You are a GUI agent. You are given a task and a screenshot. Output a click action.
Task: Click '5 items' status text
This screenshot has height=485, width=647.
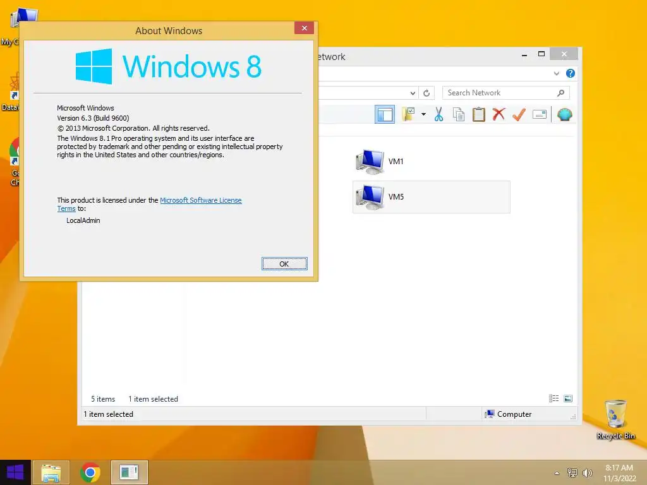click(103, 399)
